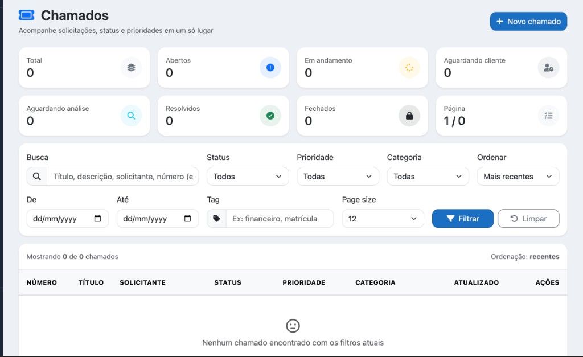Click the magnifier icon on Aguardando análise card
This screenshot has height=357, width=583.
(132, 116)
